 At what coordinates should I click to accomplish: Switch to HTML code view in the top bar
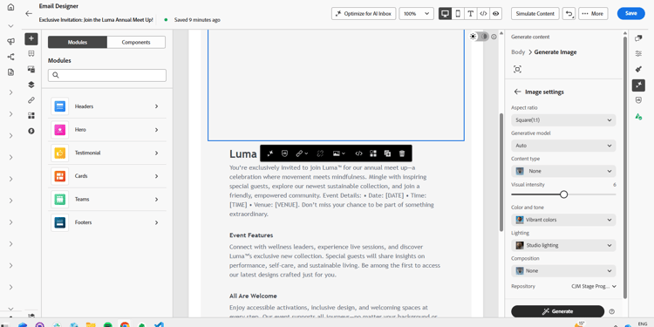tap(483, 13)
